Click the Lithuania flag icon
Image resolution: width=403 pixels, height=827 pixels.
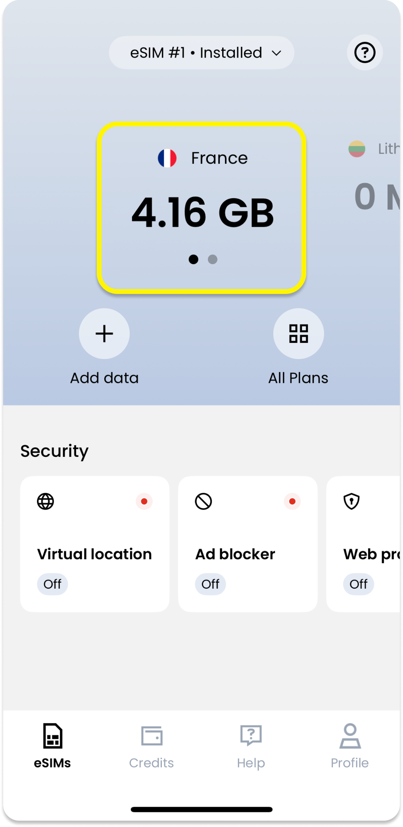pos(357,149)
